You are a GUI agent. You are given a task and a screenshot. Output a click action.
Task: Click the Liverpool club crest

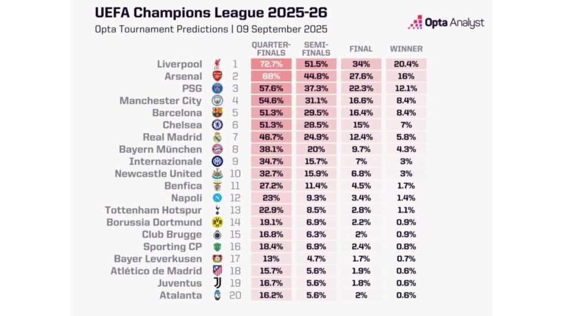(217, 64)
